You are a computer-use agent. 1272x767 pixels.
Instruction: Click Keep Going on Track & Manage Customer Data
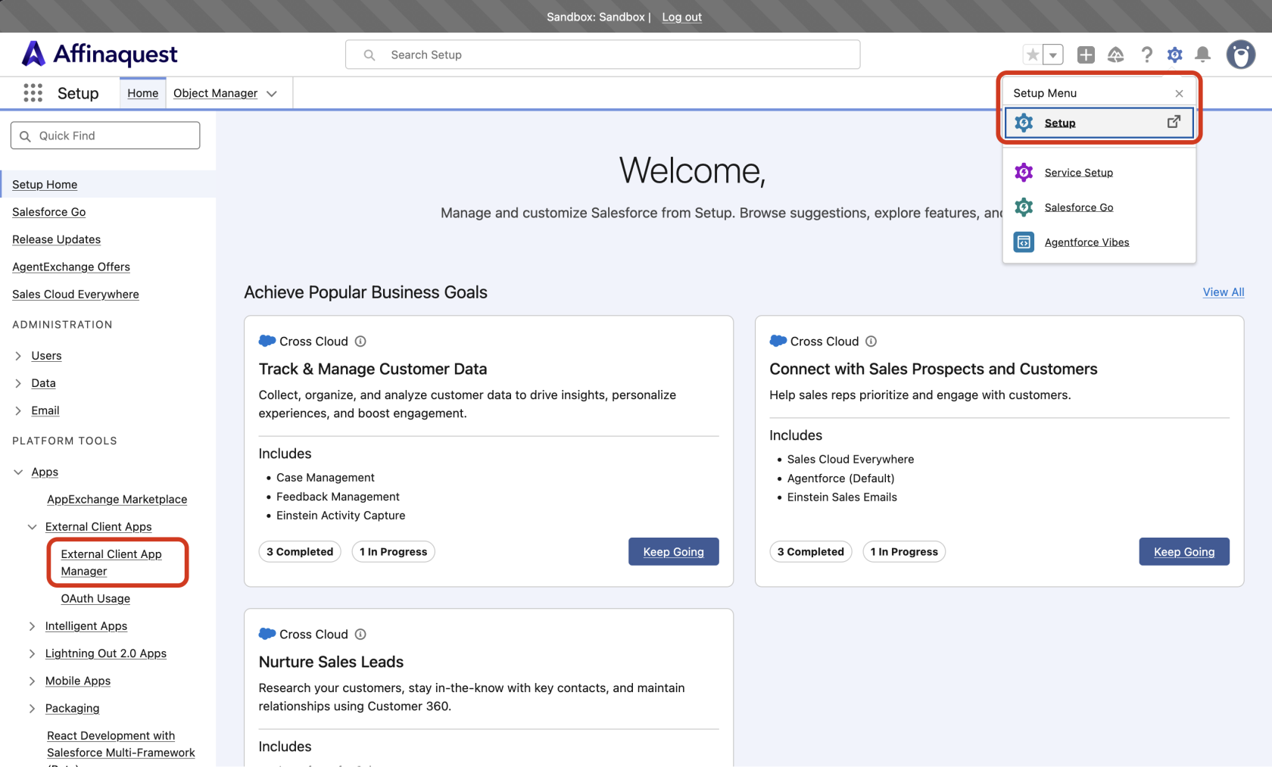674,552
